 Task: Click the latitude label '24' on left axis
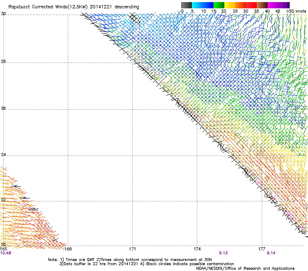pyautogui.click(x=3, y=155)
